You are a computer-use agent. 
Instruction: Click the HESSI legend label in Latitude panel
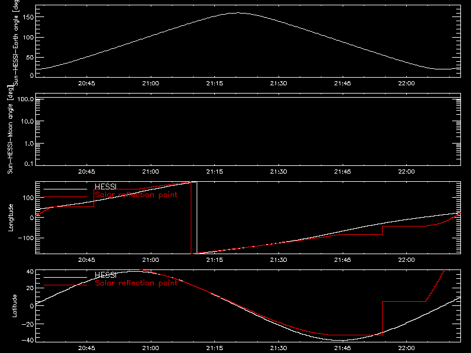(105, 275)
